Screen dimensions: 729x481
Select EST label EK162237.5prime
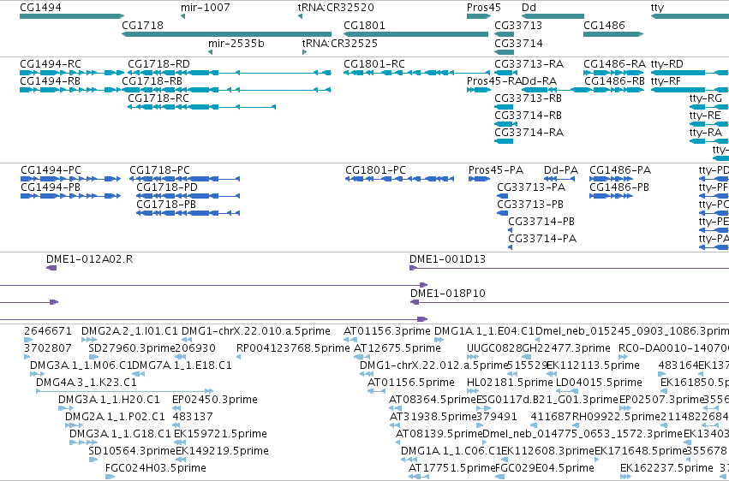tap(666, 468)
